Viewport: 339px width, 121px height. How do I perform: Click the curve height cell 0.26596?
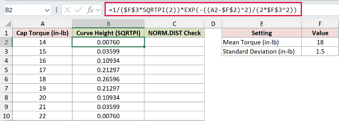tap(108, 79)
